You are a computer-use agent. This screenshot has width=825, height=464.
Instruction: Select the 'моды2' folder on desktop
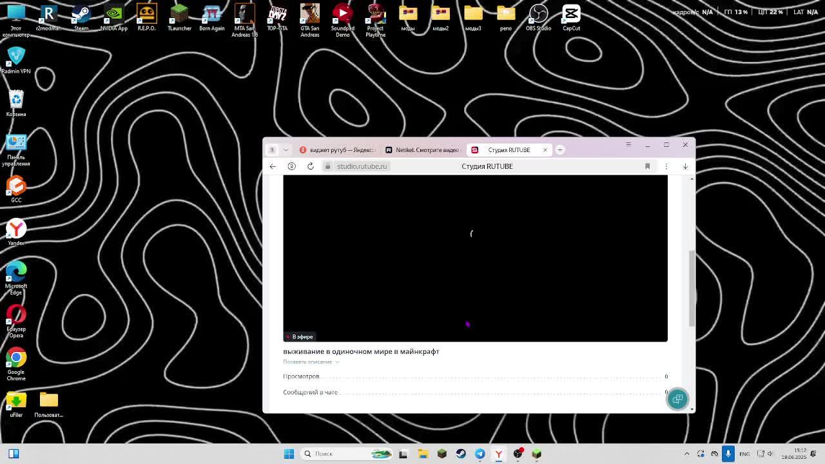pyautogui.click(x=440, y=17)
